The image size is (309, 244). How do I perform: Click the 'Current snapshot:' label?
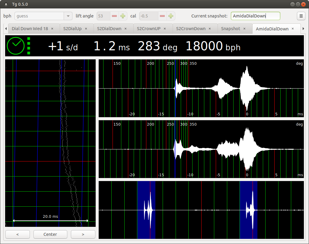209,16
